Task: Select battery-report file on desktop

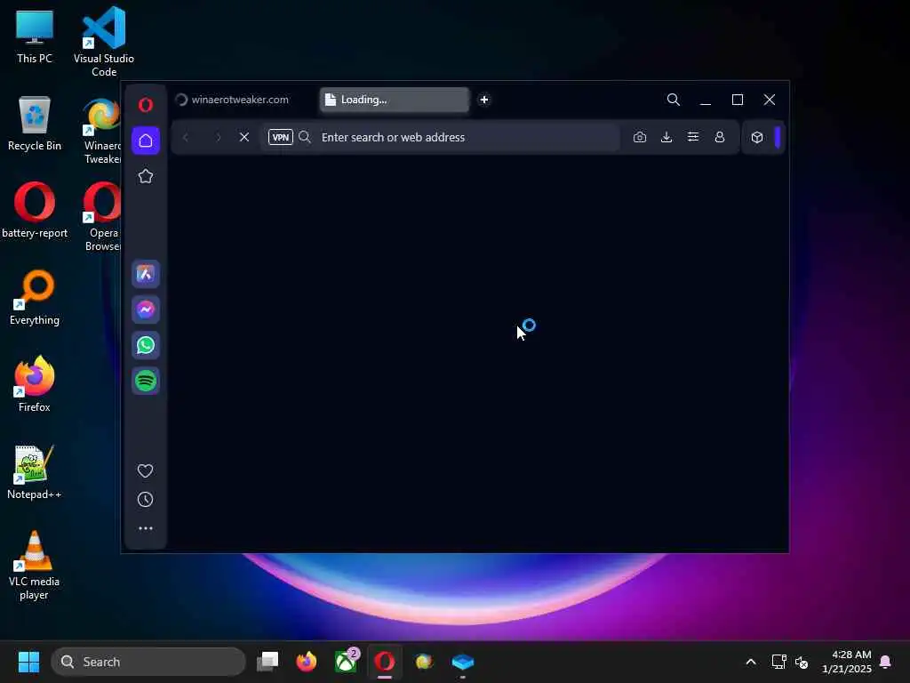Action: pyautogui.click(x=35, y=210)
